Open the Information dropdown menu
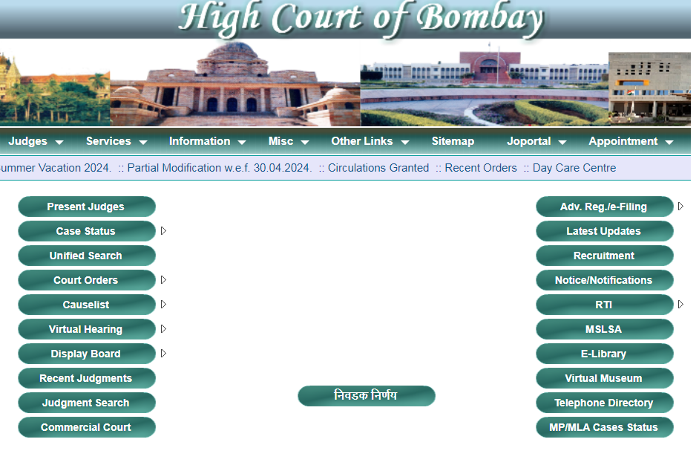Screen dimensions: 699x471 click(207, 142)
